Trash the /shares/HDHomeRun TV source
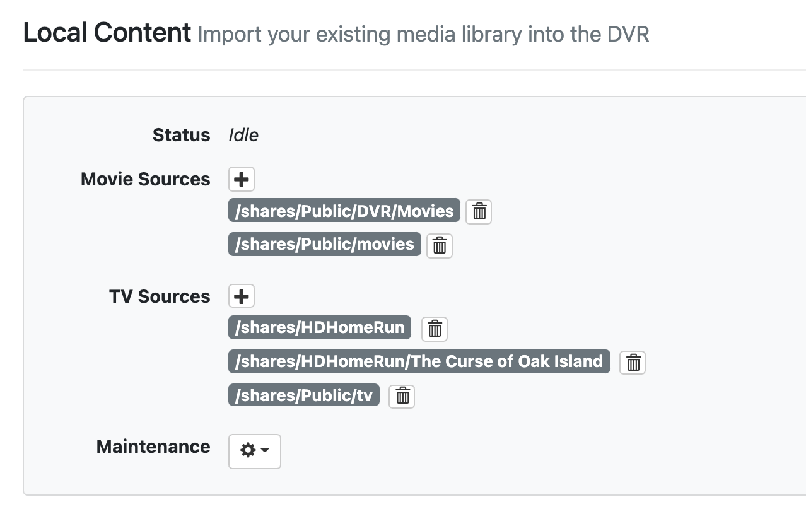806x526 pixels. [x=434, y=329]
